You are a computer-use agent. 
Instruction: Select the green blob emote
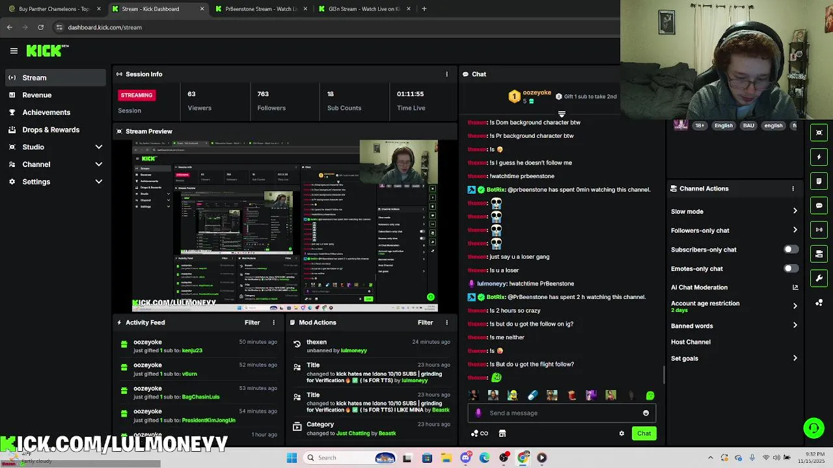[x=649, y=395]
